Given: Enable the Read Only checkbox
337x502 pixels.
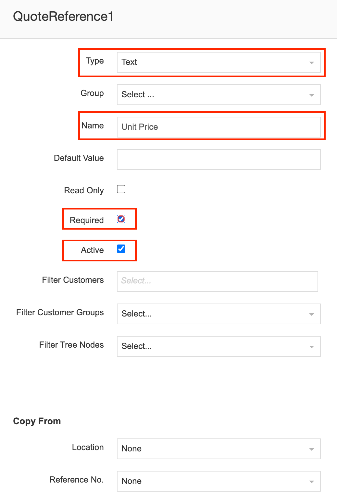Looking at the screenshot, I should (121, 189).
